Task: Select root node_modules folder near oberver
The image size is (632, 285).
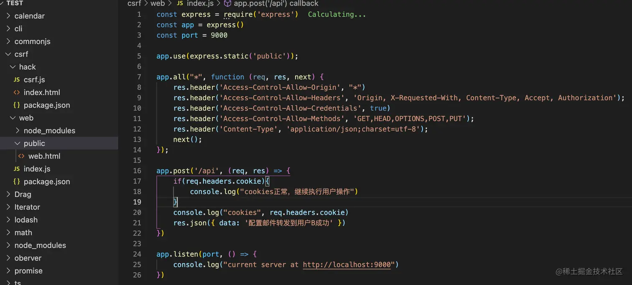Action: (x=40, y=245)
